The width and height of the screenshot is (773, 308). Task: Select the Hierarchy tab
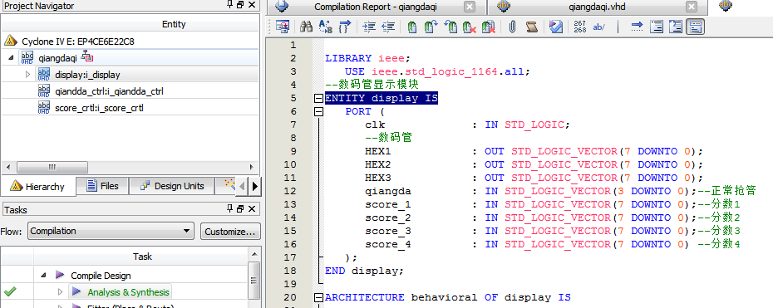(x=38, y=187)
